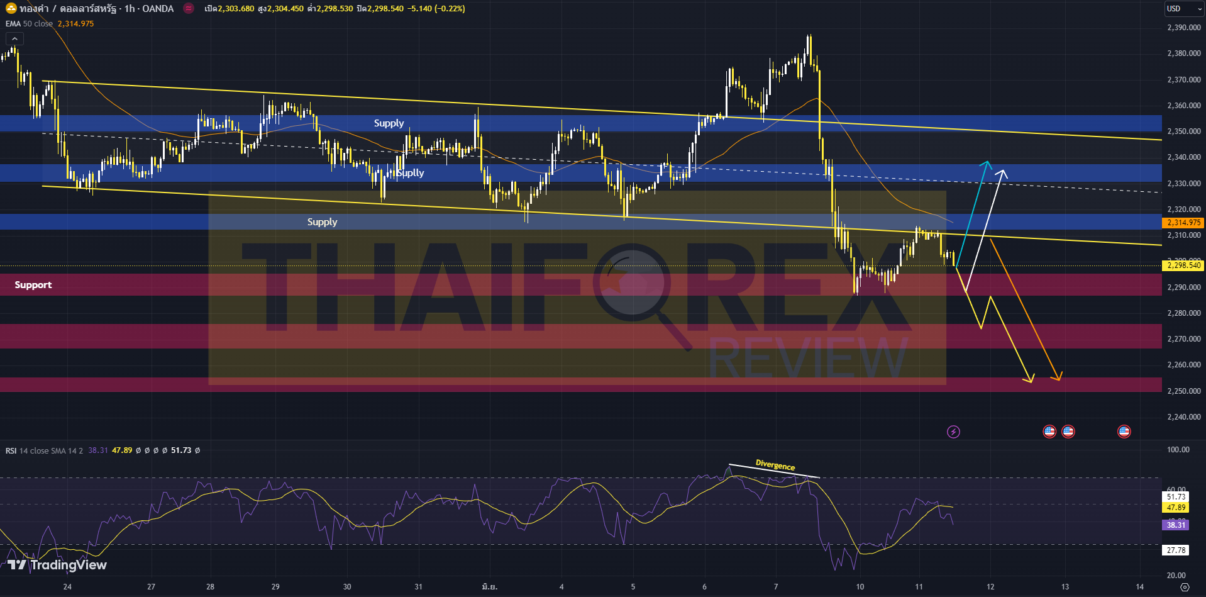Image resolution: width=1206 pixels, height=597 pixels.
Task: Open the symbol title ทองคำ / ดอลลาร์สหรัฐ
Action: coord(69,9)
